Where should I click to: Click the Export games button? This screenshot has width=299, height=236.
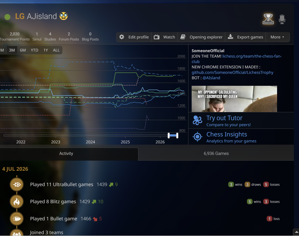click(x=245, y=37)
